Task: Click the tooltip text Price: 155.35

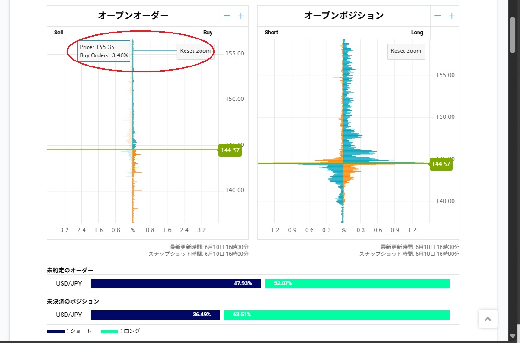Action: tap(97, 47)
